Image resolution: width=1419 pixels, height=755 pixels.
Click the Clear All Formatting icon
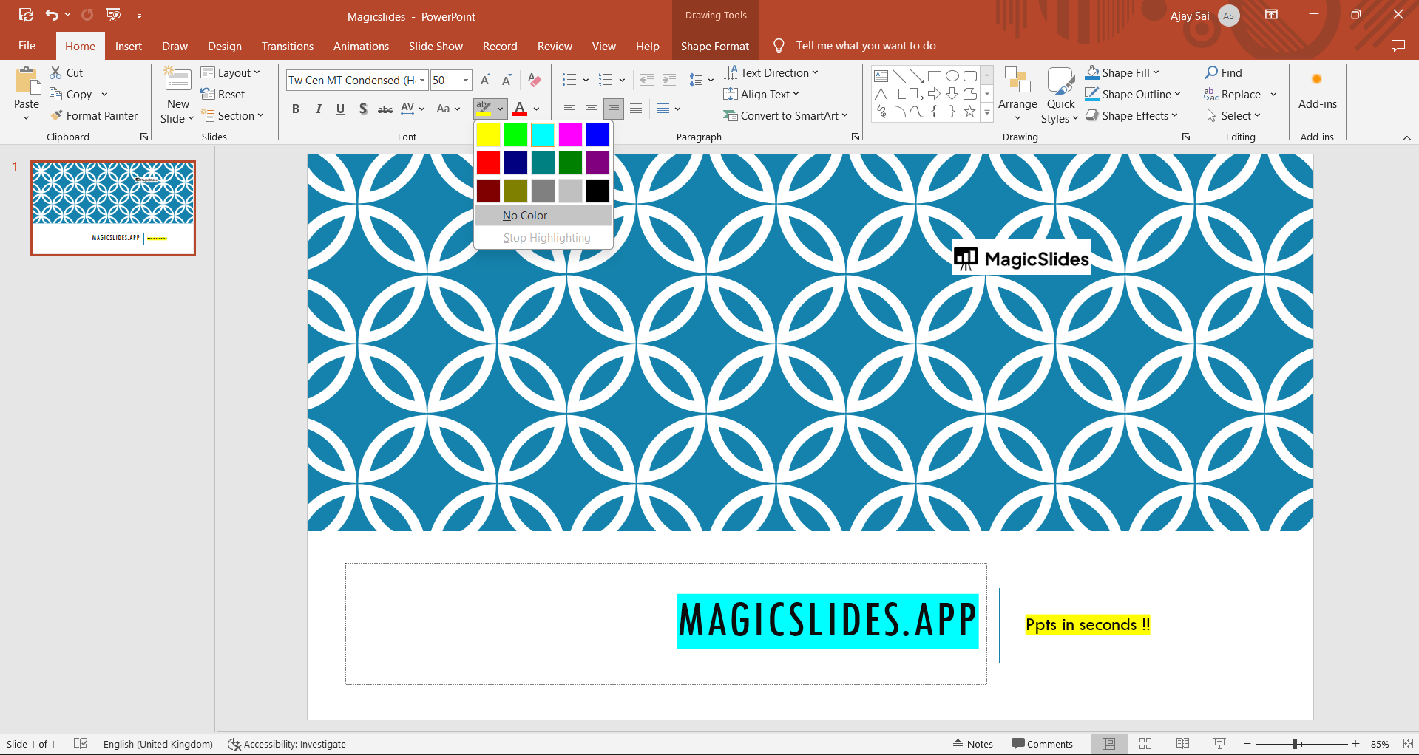coord(535,80)
